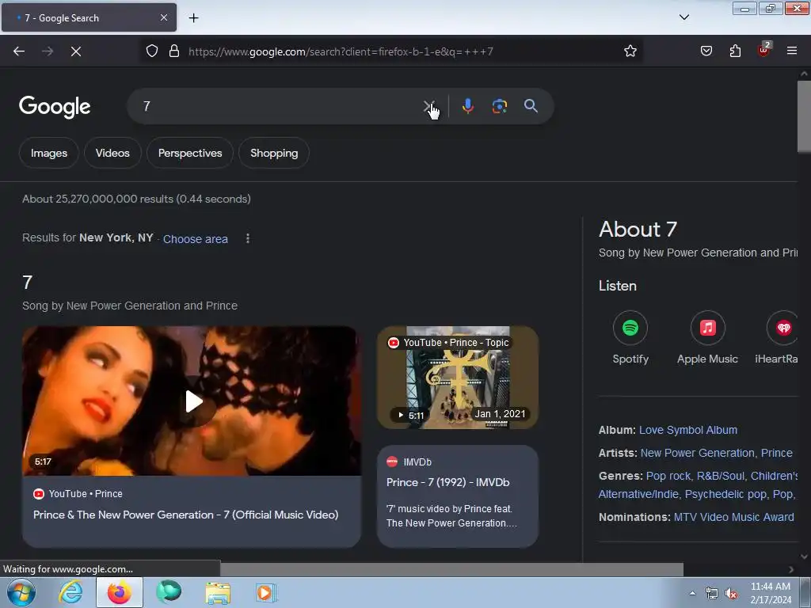The height and width of the screenshot is (608, 811).
Task: Open the Psychedelic pop genre link
Action: (725, 494)
